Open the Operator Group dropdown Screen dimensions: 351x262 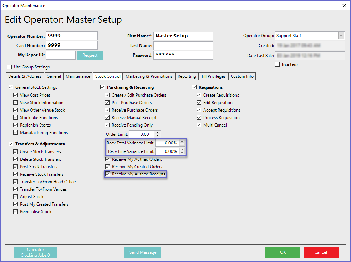(x=341, y=36)
